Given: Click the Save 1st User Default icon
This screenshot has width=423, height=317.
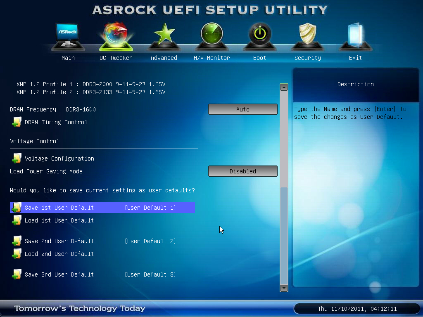Looking at the screenshot, I should tap(17, 207).
